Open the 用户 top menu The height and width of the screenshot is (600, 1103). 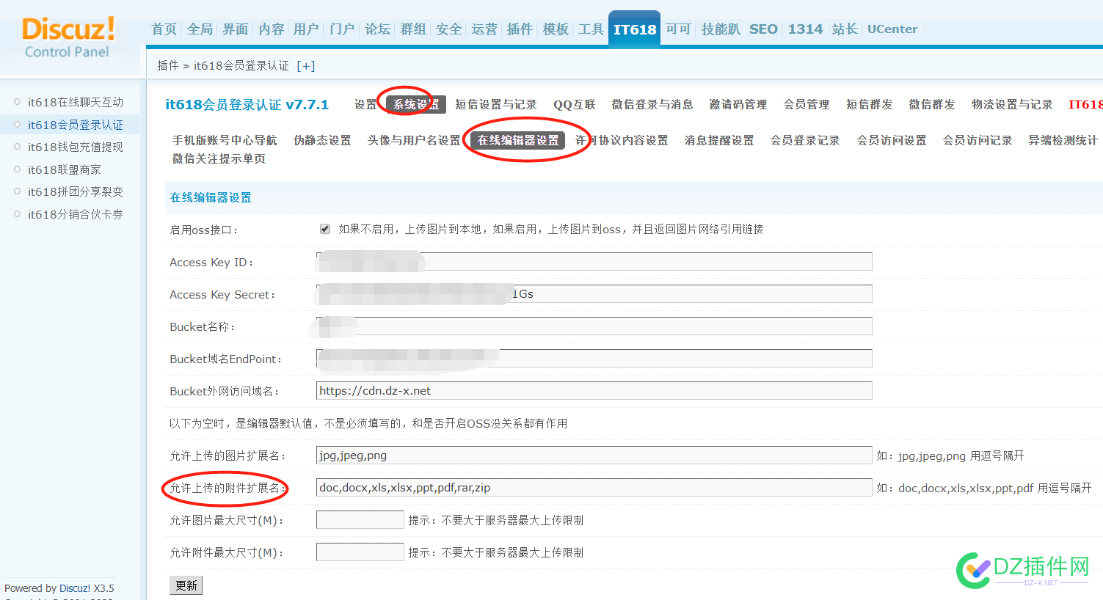coord(306,29)
